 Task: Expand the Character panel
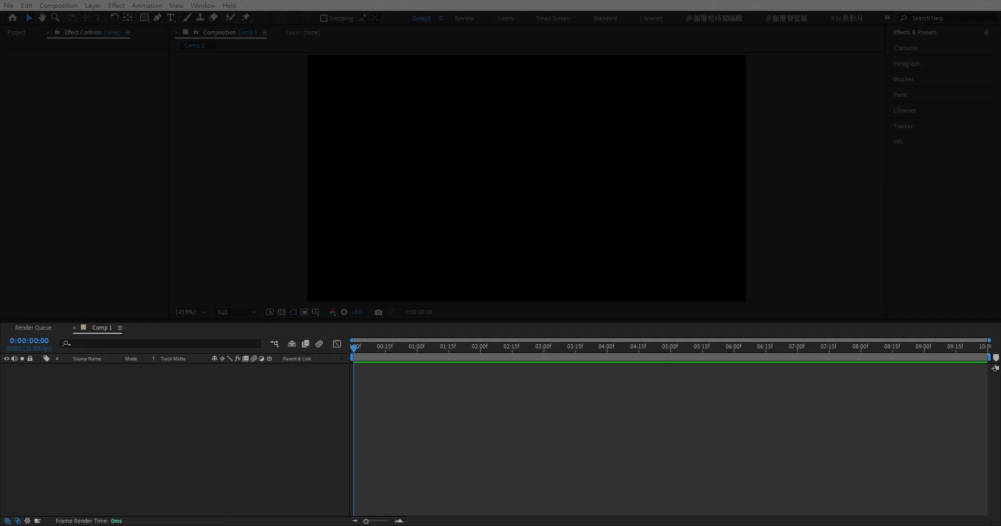coord(906,48)
